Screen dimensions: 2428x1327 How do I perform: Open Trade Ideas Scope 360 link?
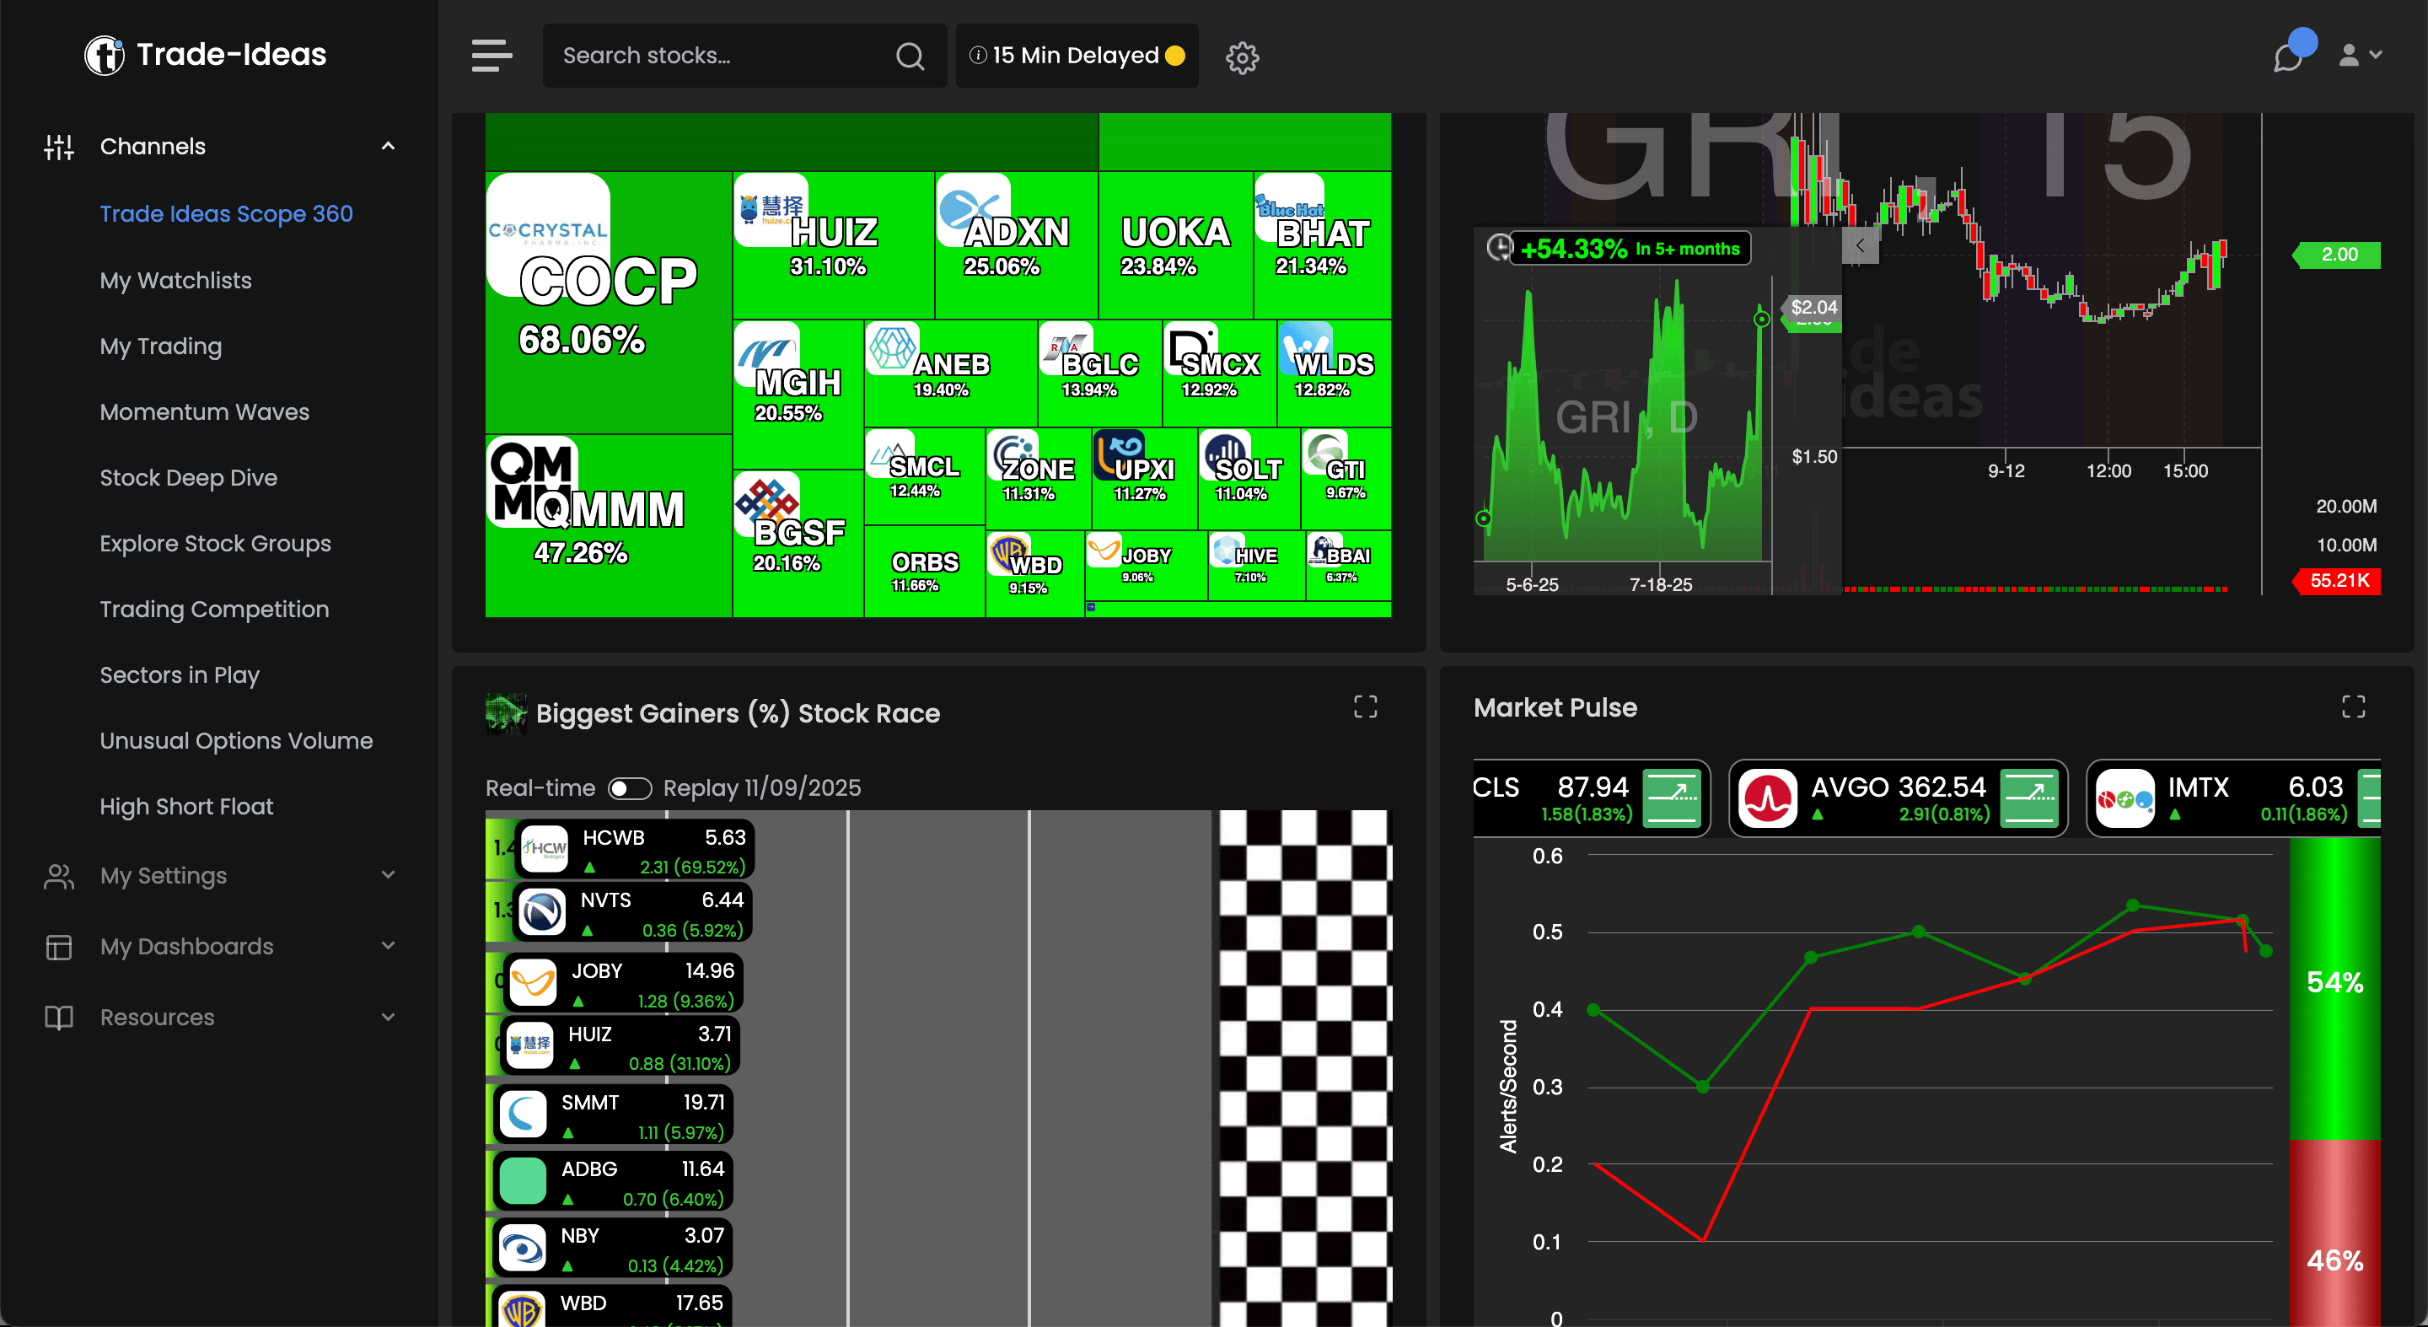pos(225,214)
